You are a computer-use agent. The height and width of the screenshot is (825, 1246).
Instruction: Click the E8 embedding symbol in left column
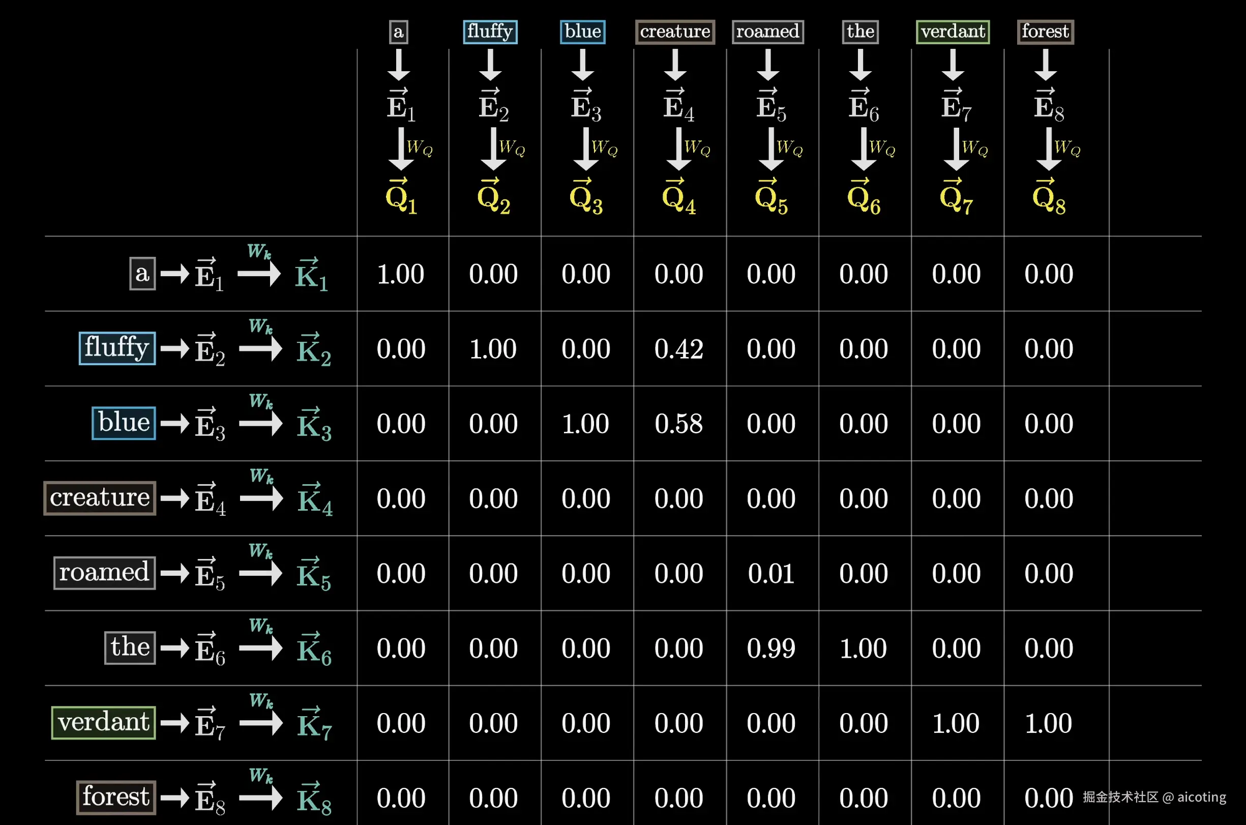tap(210, 799)
